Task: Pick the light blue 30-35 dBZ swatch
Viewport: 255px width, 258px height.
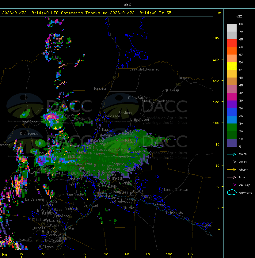Action: [x=232, y=120]
